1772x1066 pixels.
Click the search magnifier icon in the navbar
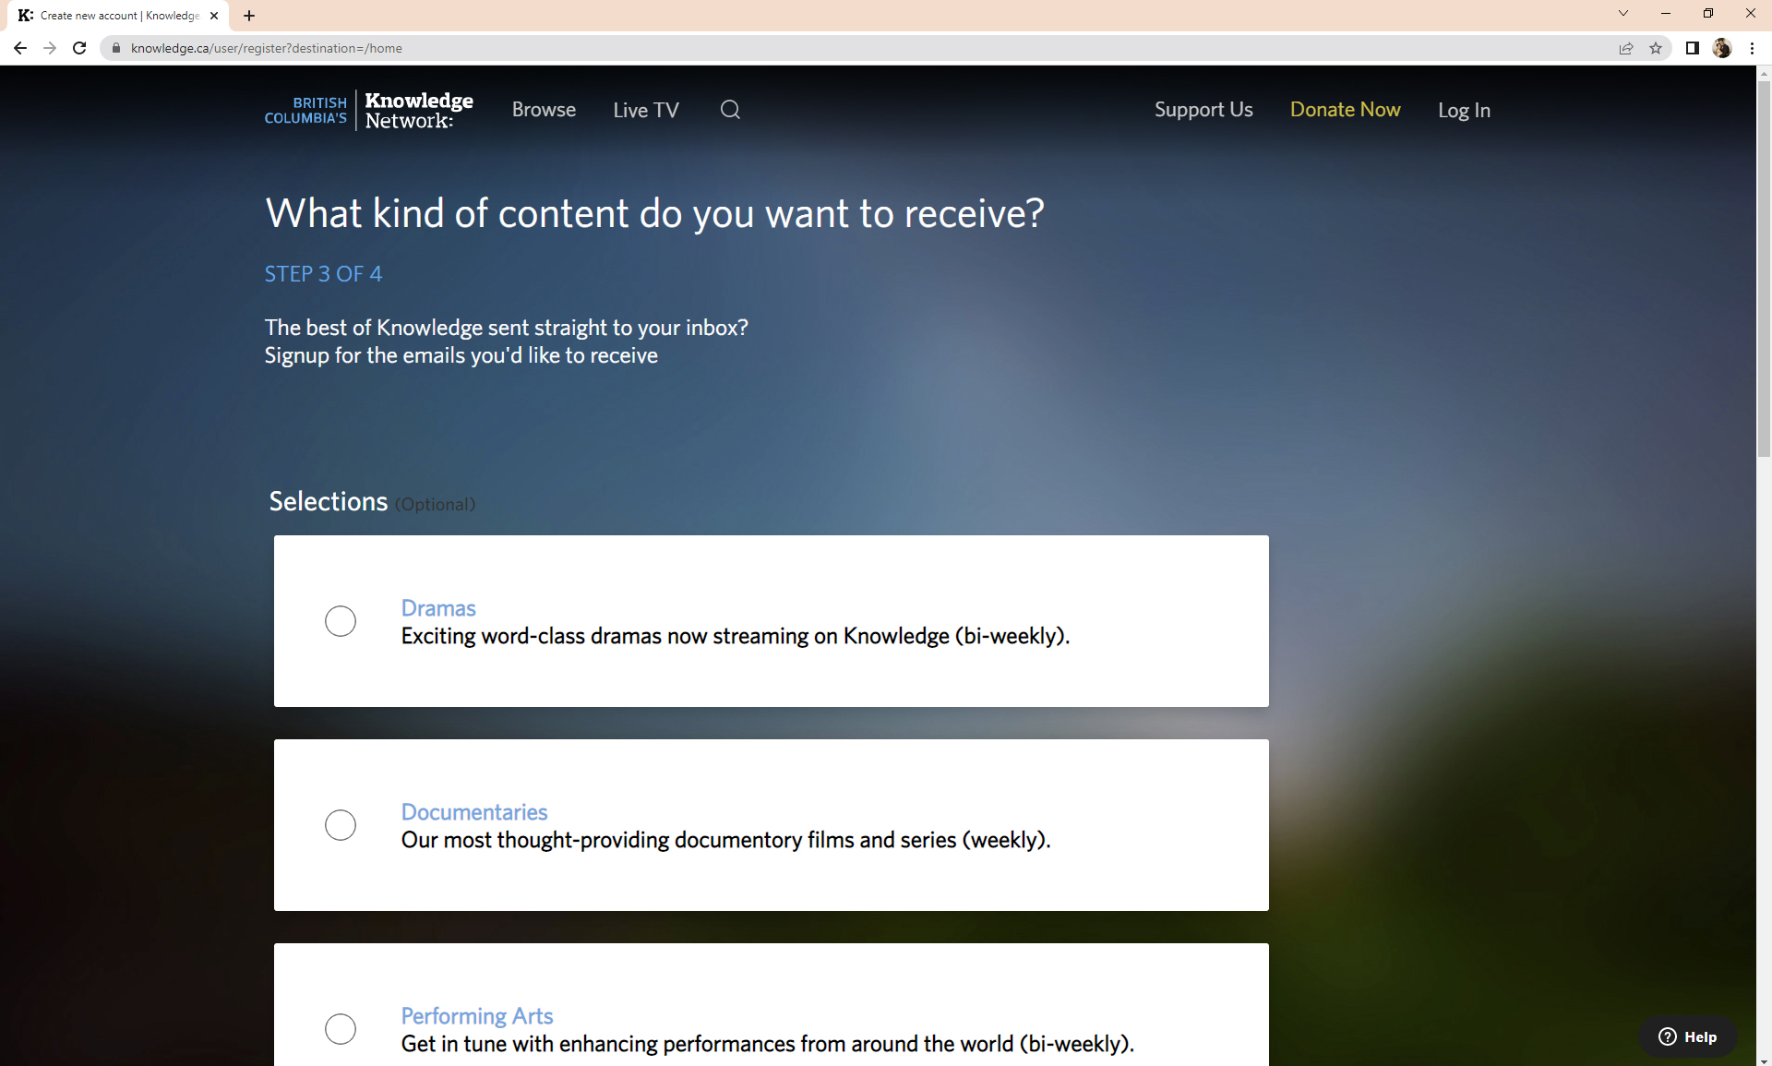tap(730, 110)
